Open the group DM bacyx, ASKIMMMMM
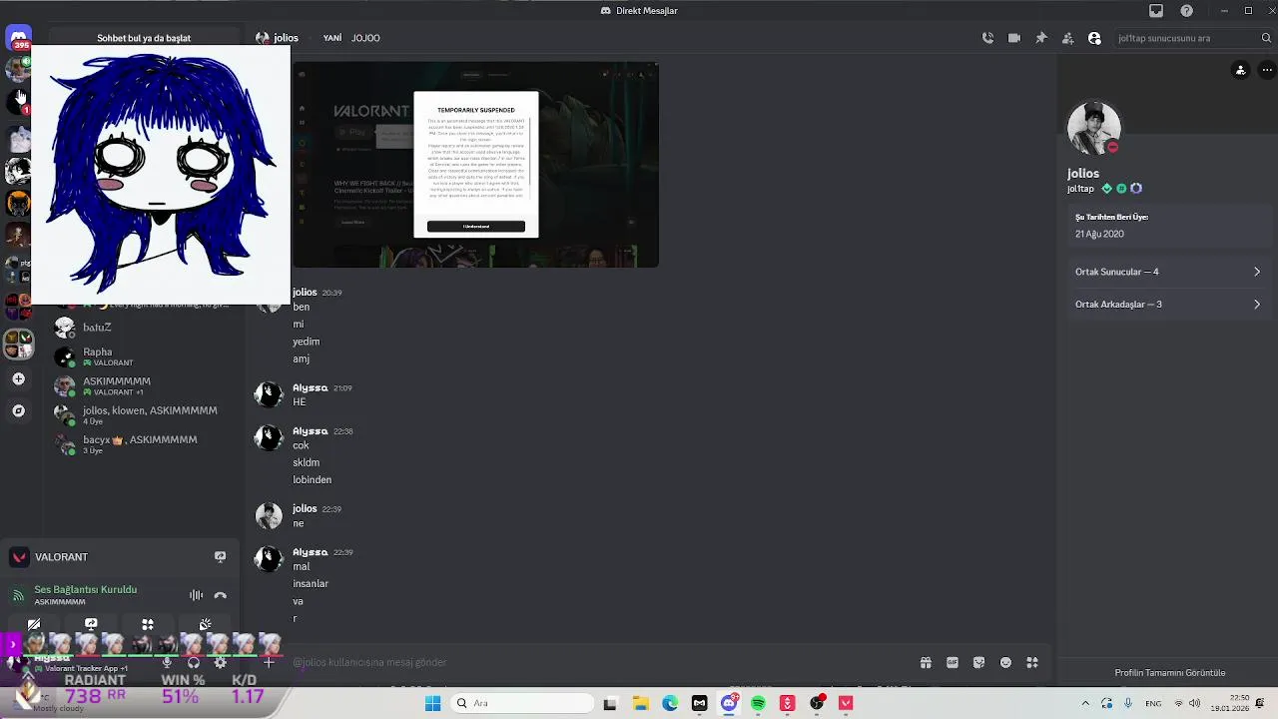 (x=146, y=443)
